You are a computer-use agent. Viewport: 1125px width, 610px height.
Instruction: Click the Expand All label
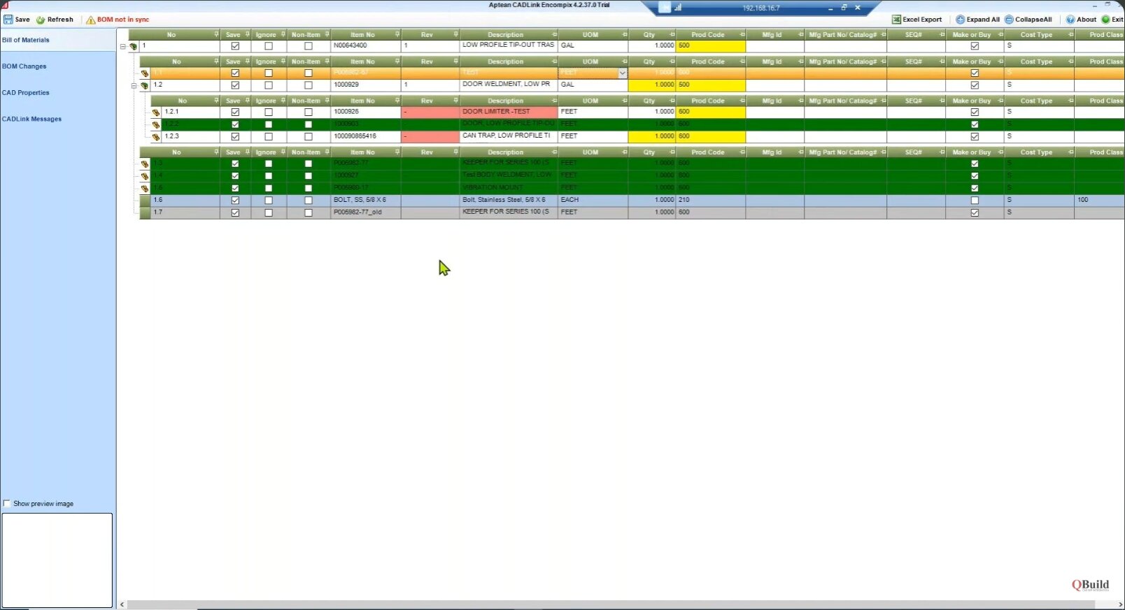pos(983,20)
